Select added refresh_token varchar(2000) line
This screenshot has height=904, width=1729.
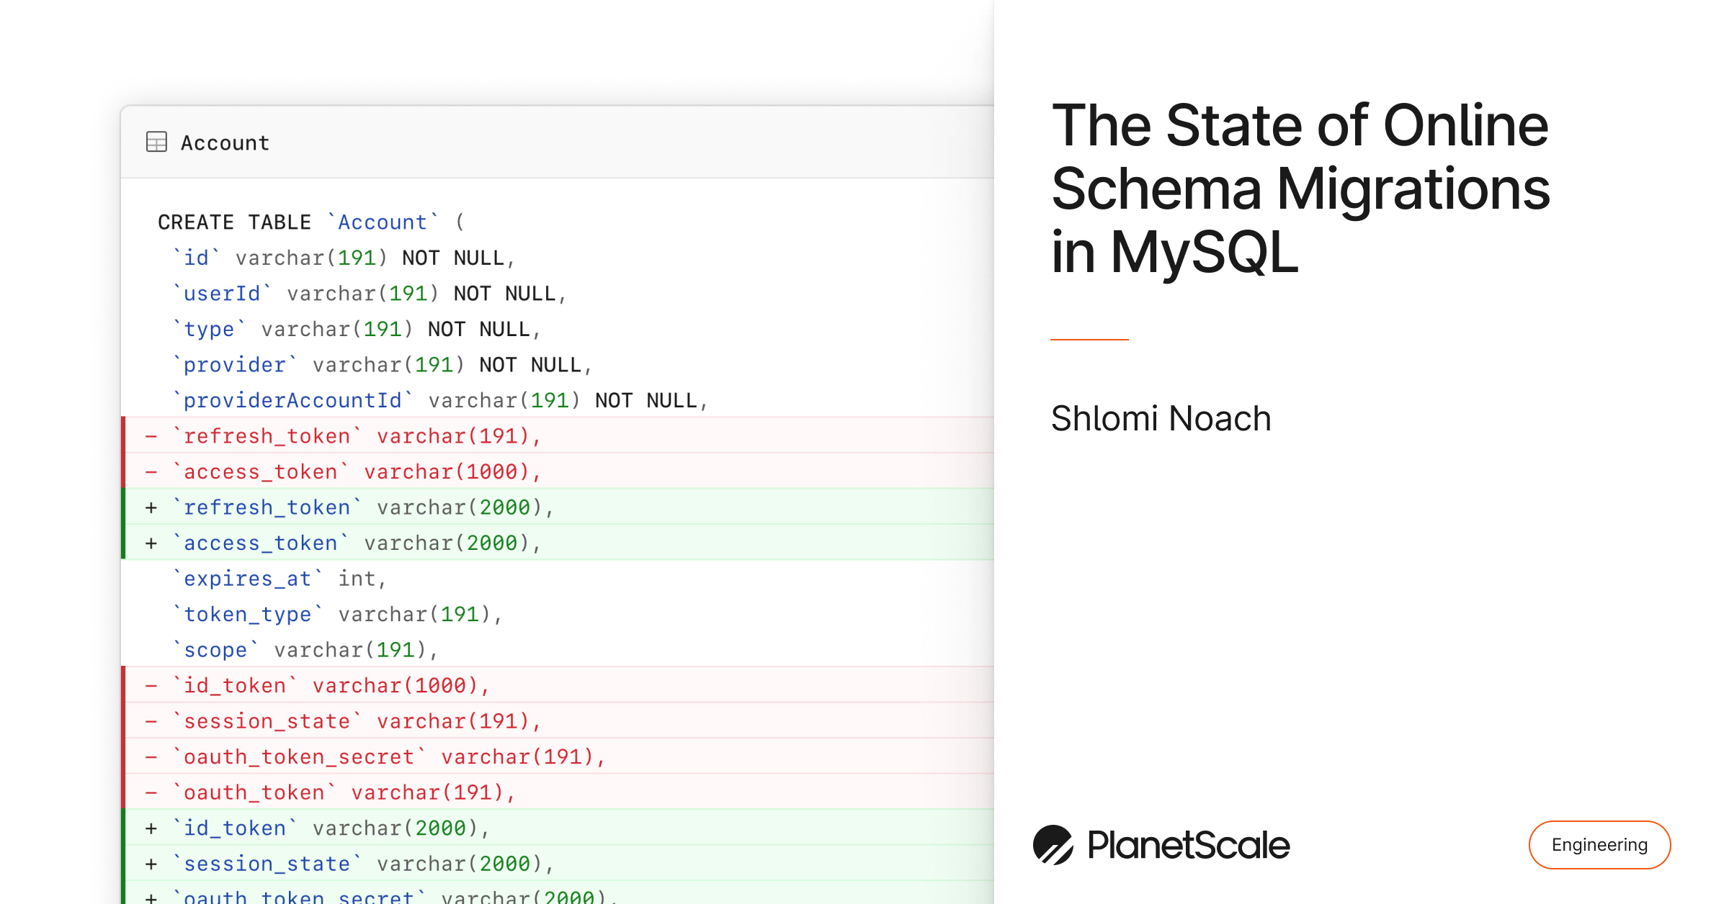[x=558, y=507]
